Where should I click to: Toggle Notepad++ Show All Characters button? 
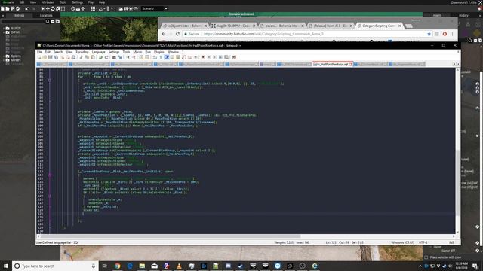pyautogui.click(x=160, y=57)
